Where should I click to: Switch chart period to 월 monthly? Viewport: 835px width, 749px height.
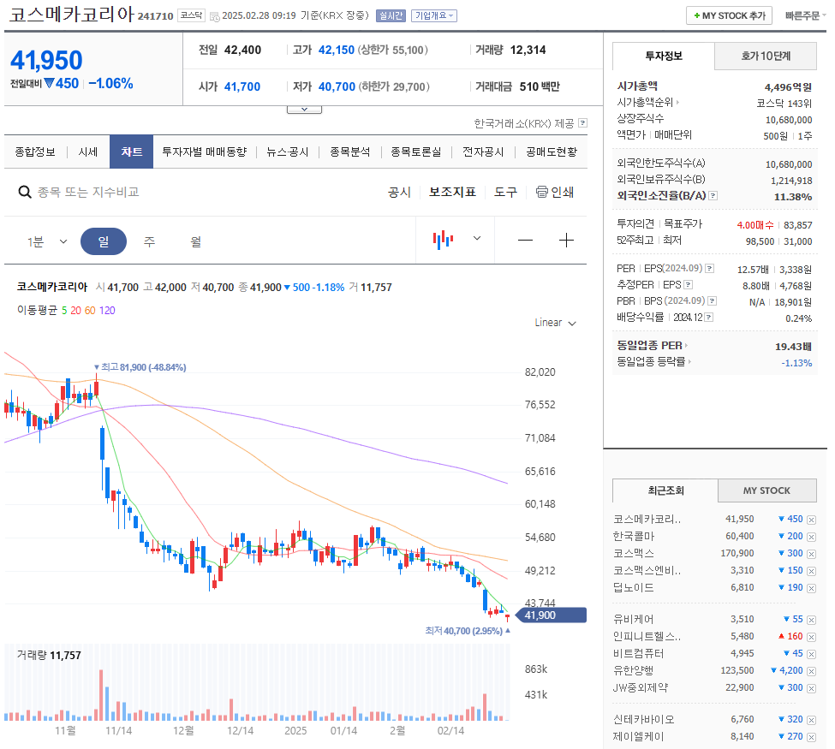click(194, 241)
